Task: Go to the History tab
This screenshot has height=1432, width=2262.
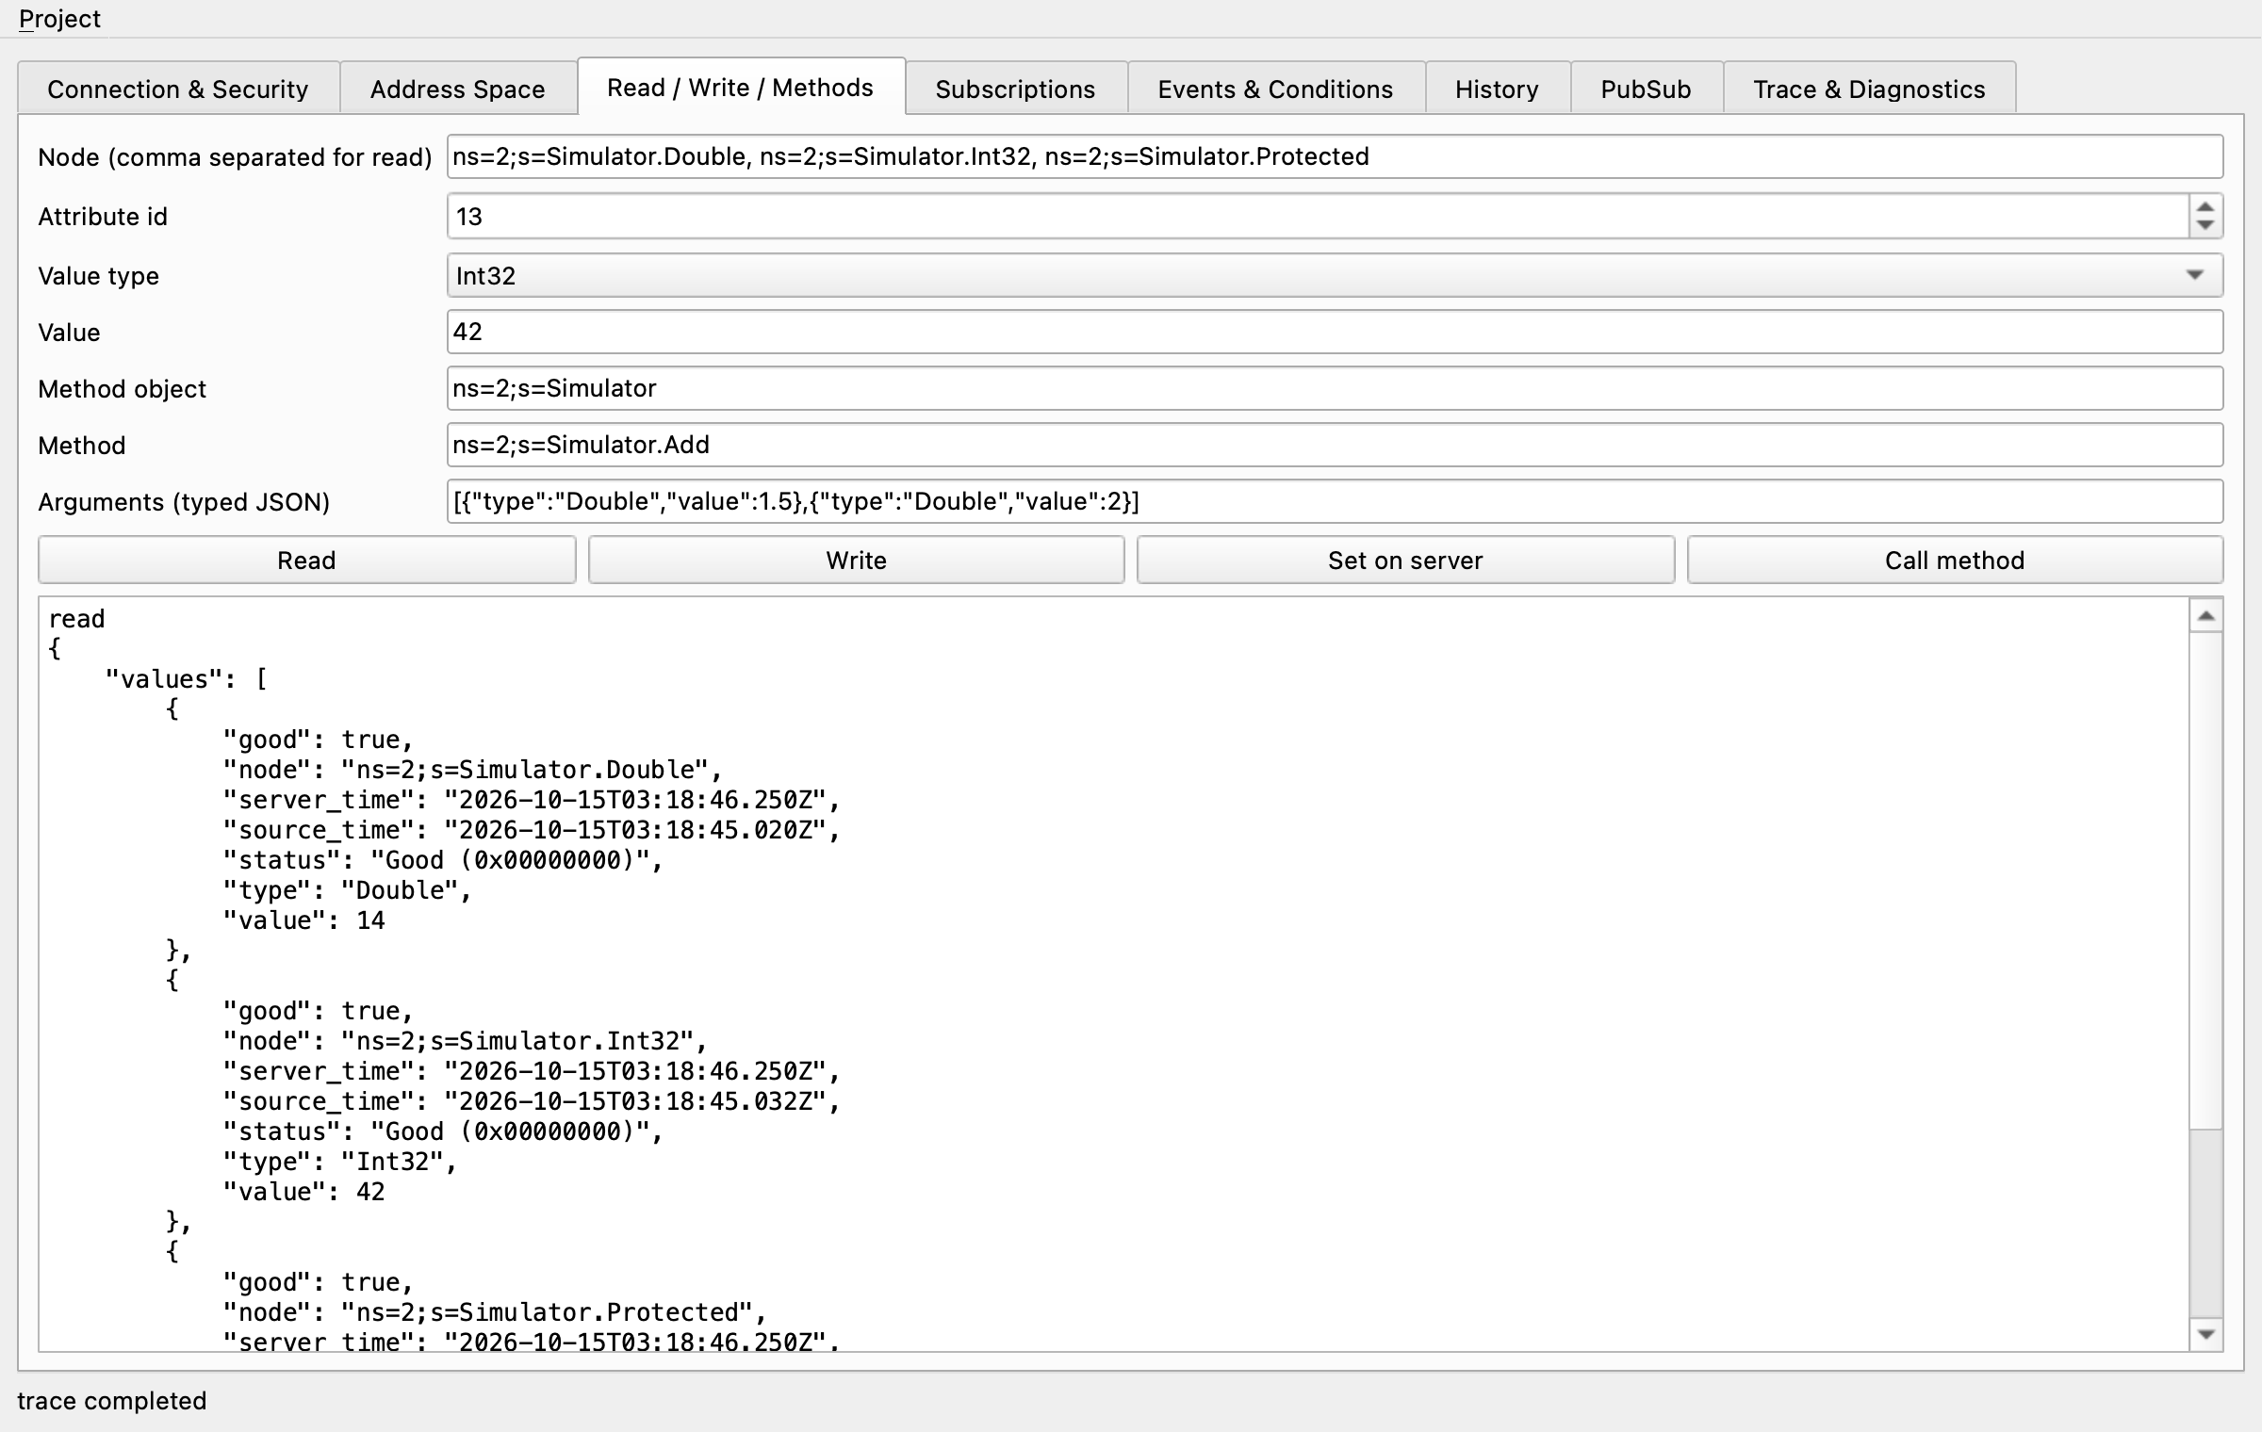Action: pos(1497,89)
